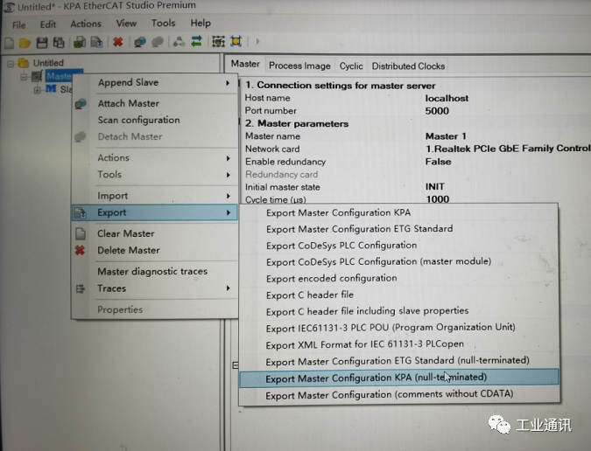
Task: Switch to the Distributed Clocks tab
Action: 408,66
